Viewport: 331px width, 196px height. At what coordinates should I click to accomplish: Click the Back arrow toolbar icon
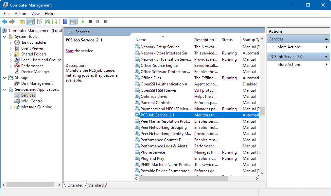pos(5,22)
